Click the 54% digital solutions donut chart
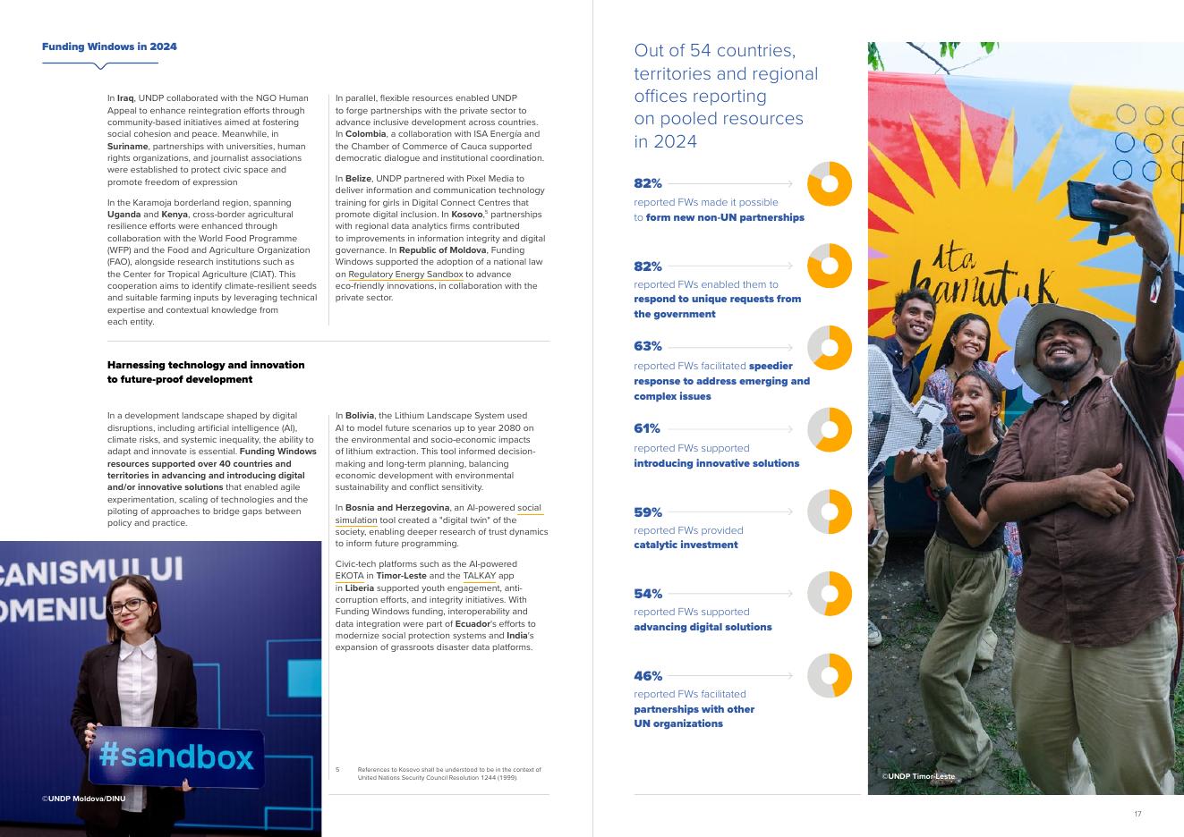The image size is (1184, 837). coord(830,594)
